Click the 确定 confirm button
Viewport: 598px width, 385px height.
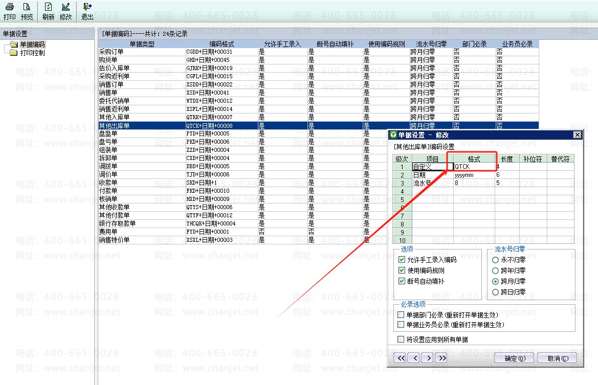514,358
